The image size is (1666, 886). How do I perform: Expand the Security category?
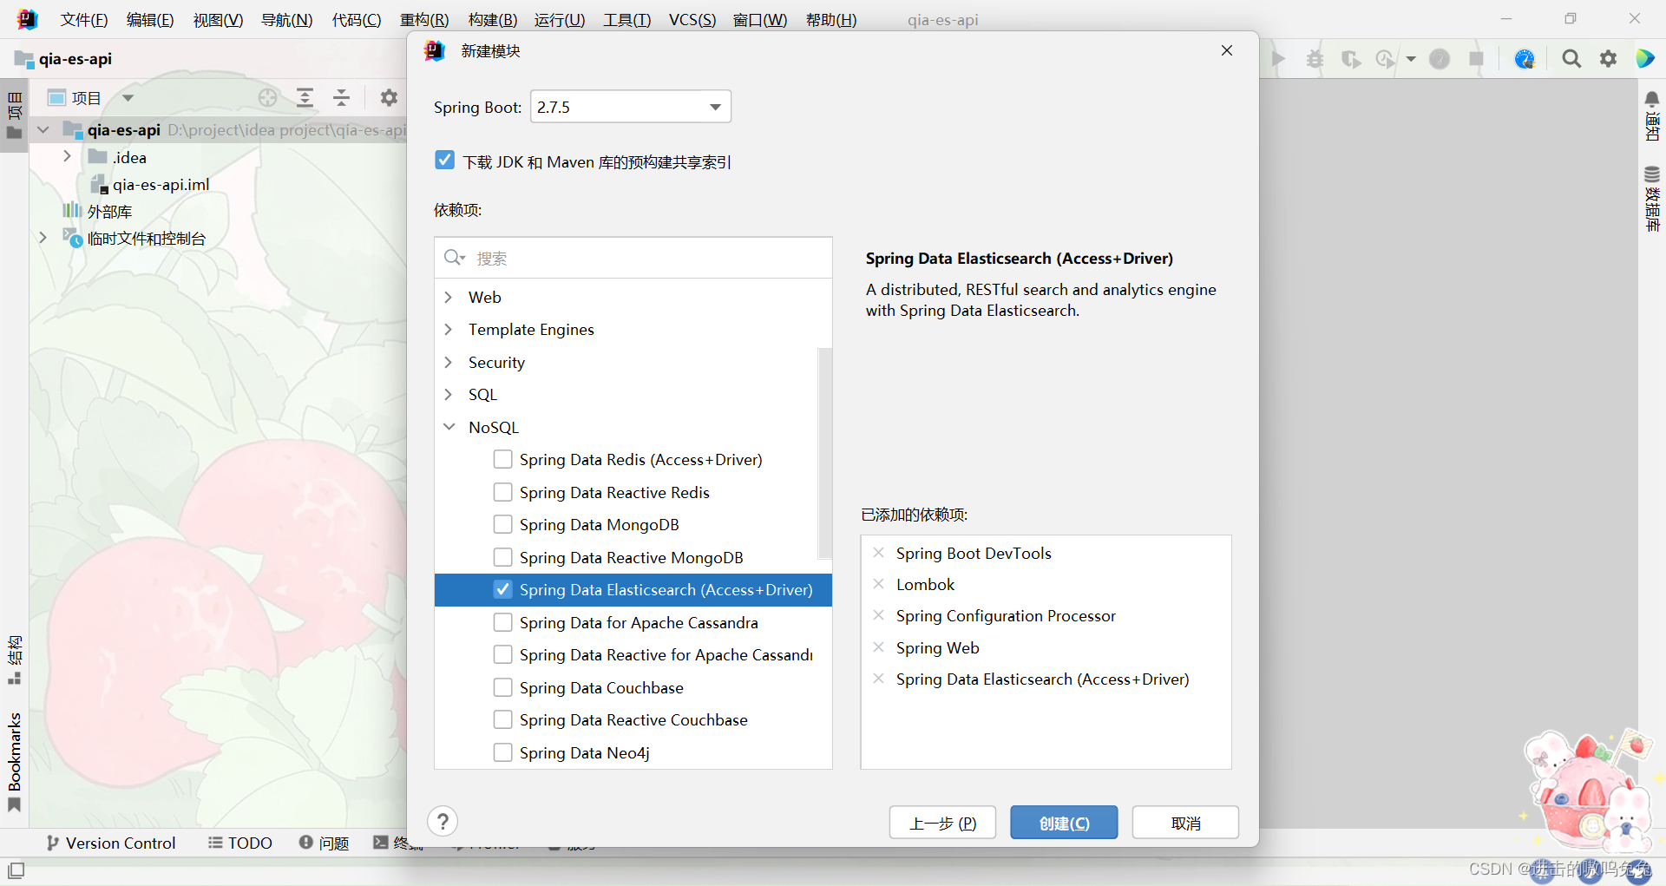449,362
